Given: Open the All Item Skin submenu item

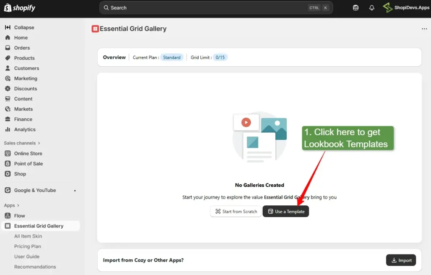Looking at the screenshot, I should (x=28, y=236).
